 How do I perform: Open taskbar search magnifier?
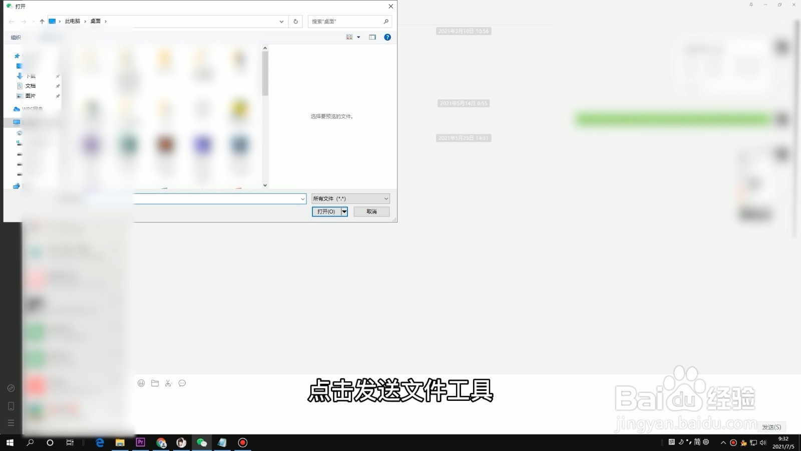[x=30, y=442]
